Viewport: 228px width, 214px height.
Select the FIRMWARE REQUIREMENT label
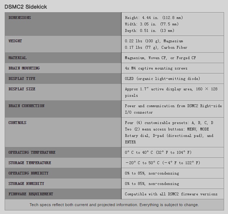(x=31, y=194)
